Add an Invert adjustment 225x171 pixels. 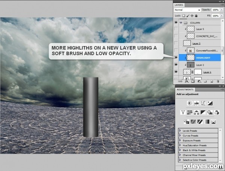click(186, 121)
